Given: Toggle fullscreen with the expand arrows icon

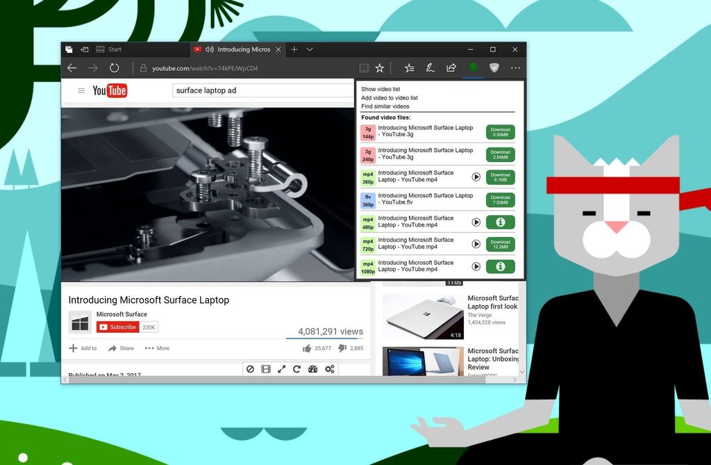Looking at the screenshot, I should [x=282, y=369].
